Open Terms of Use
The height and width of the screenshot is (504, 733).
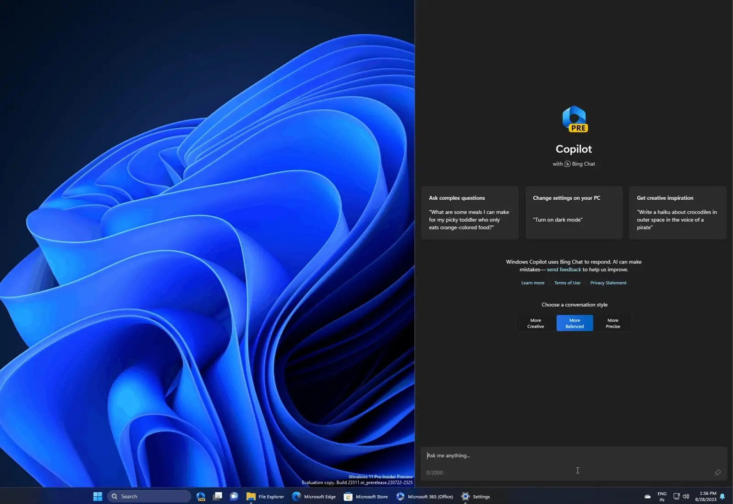coord(567,283)
